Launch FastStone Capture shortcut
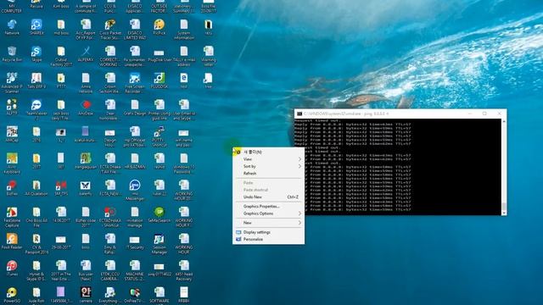This screenshot has width=543, height=305. 12,217
